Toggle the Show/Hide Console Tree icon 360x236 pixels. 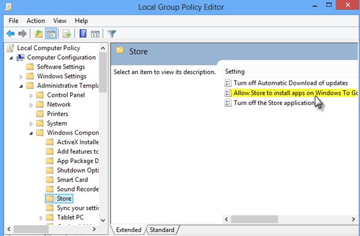tap(51, 34)
